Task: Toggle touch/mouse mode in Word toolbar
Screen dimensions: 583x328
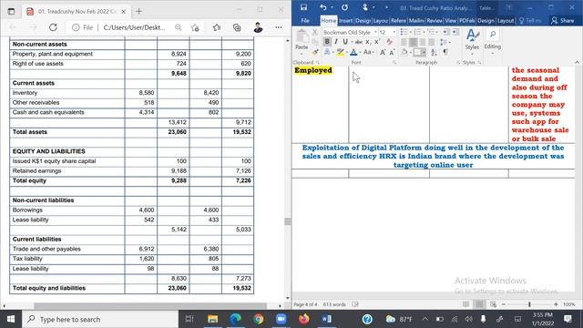Action: click(x=365, y=7)
